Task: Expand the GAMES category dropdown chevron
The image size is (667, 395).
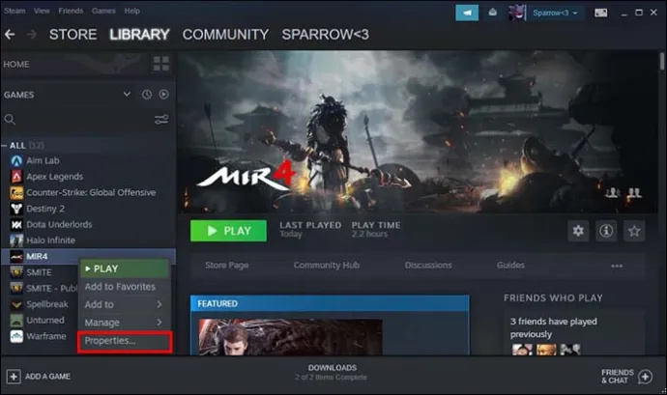Action: coord(127,94)
